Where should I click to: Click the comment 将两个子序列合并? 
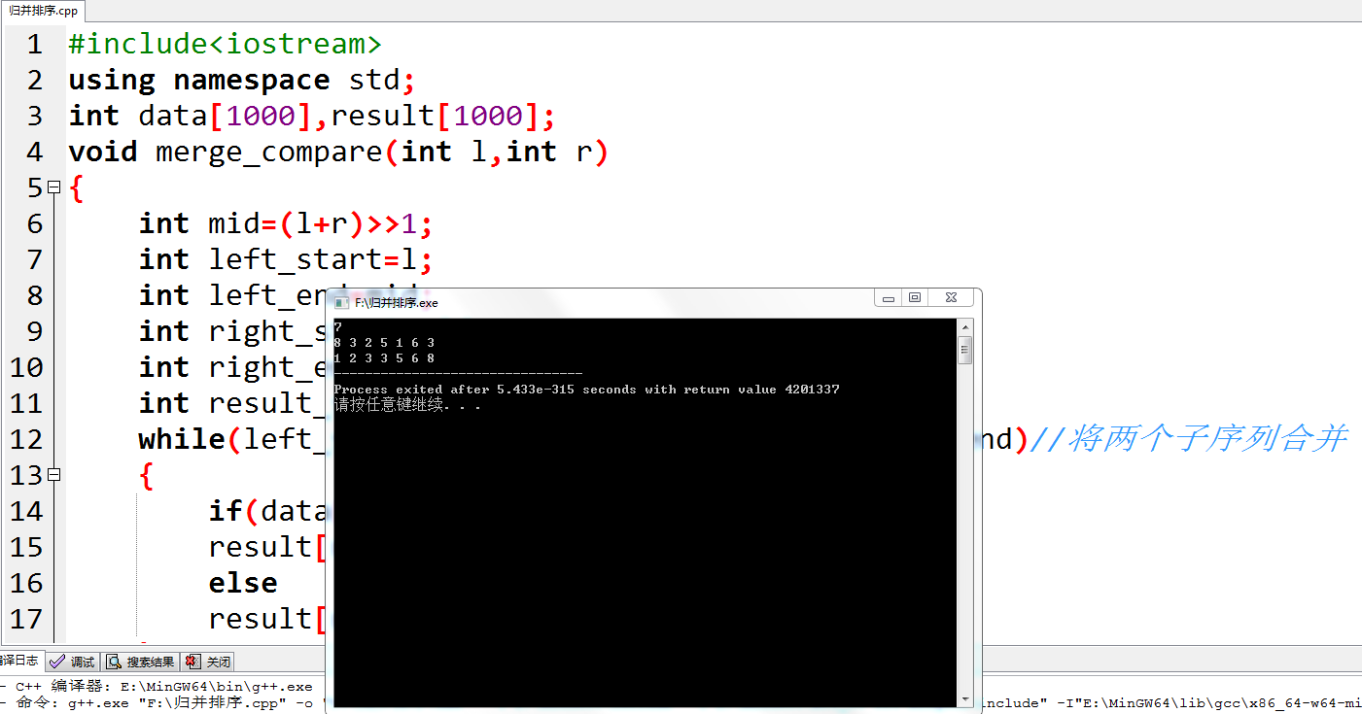click(1187, 439)
